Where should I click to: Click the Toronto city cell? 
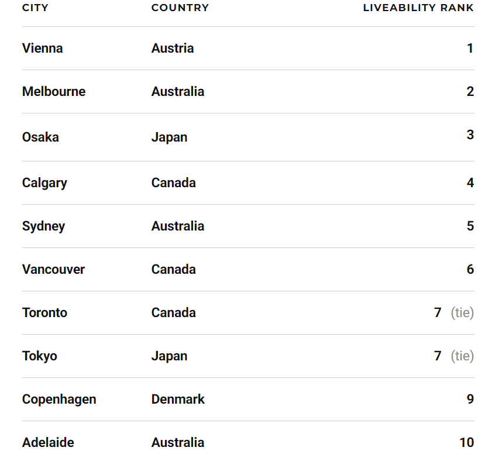[44, 312]
